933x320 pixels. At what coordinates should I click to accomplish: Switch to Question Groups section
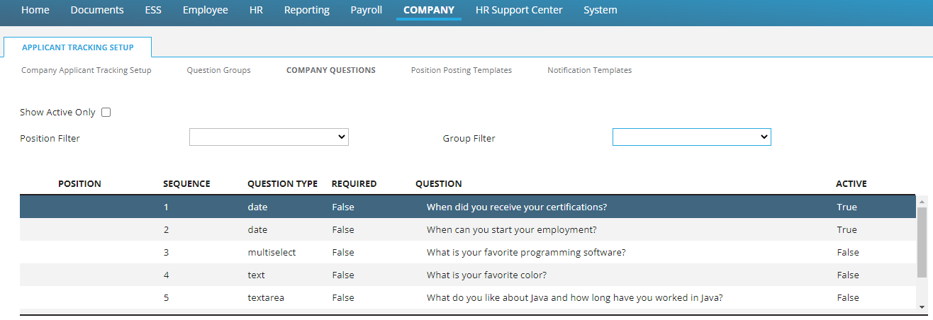point(218,70)
